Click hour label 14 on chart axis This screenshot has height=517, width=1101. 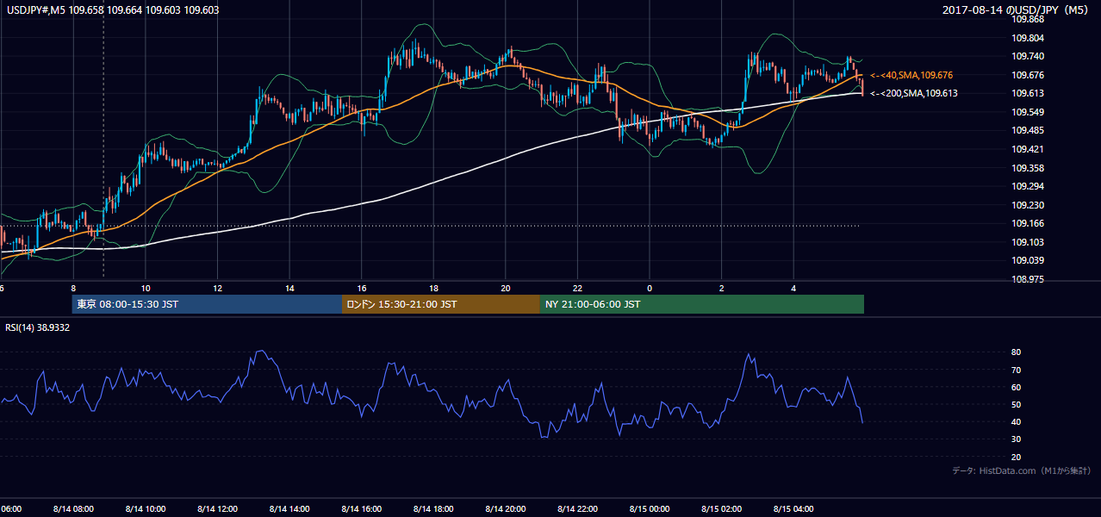289,289
